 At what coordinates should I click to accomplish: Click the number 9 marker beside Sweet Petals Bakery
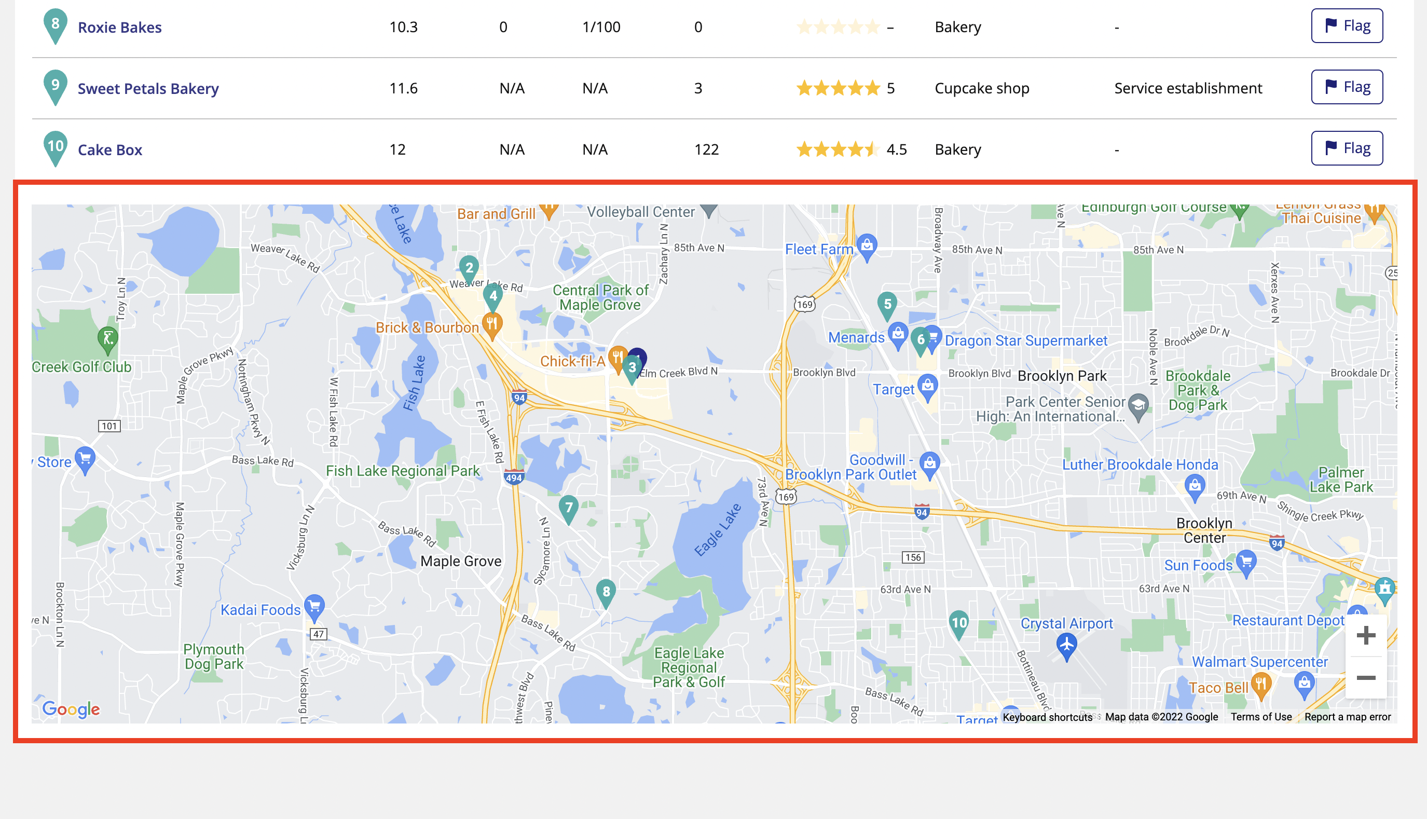point(55,87)
